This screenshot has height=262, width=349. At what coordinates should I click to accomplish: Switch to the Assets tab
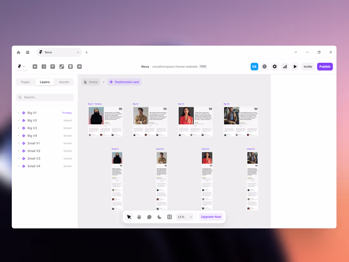[64, 82]
